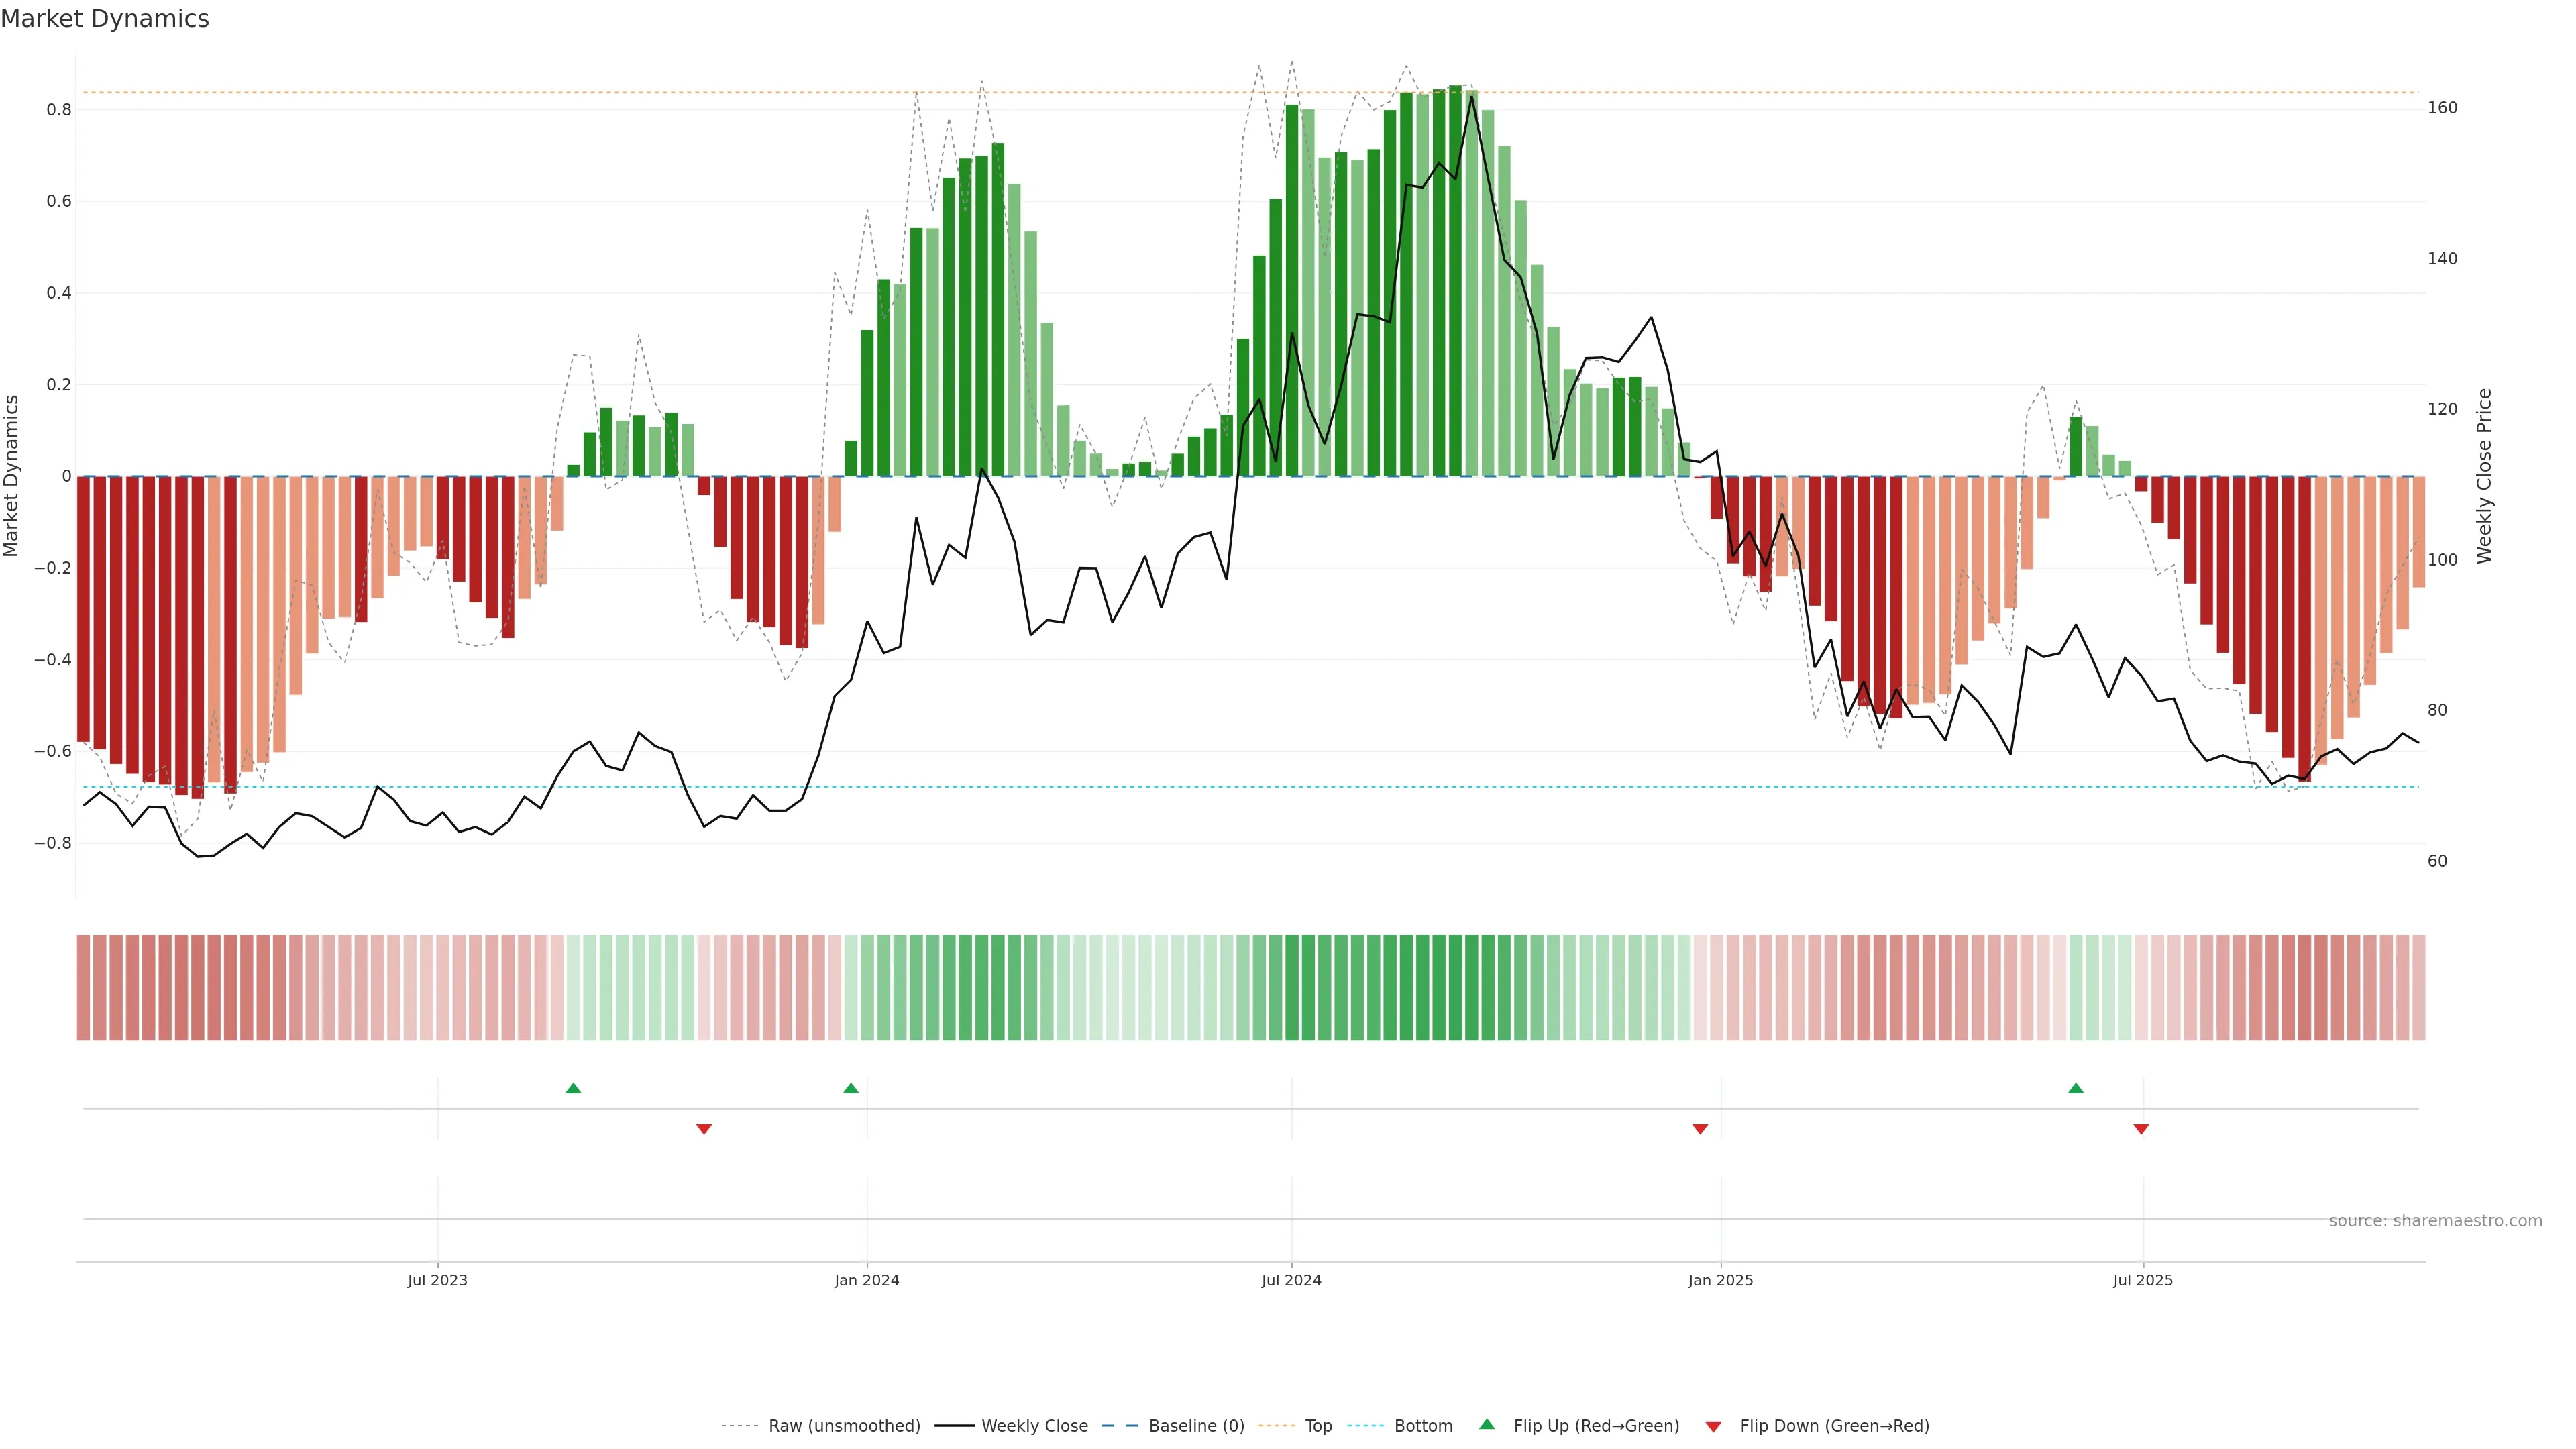
Task: Click the green flip-up marker just before Jan 2024
Action: coord(851,1088)
